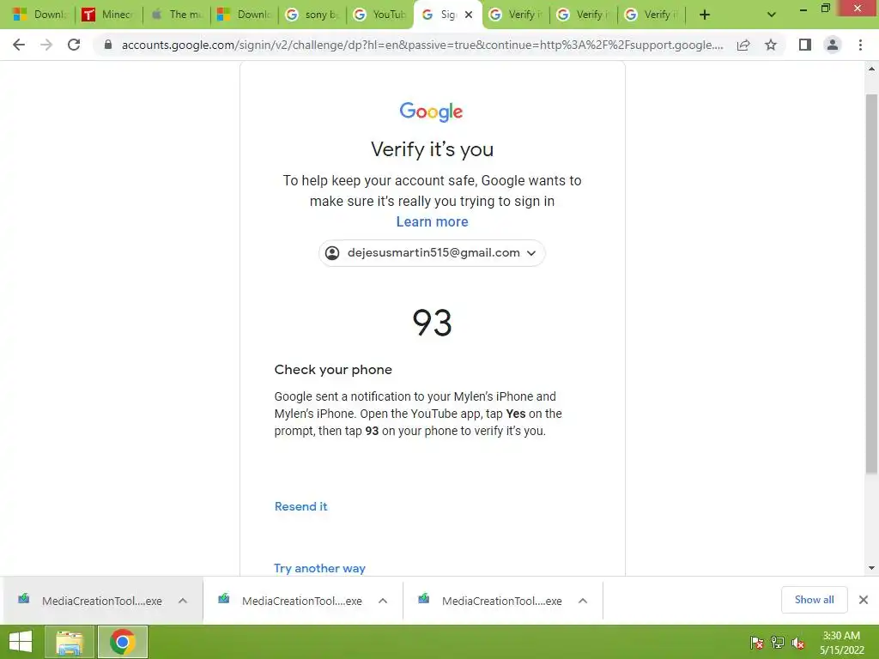Viewport: 879px width, 659px height.
Task: Share this page using the share icon
Action: [x=743, y=45]
